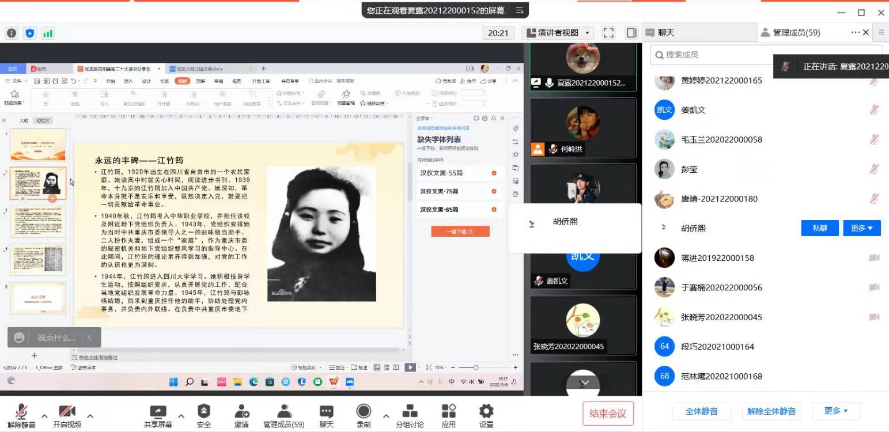Unmute microphone (解除静音)

pyautogui.click(x=21, y=411)
